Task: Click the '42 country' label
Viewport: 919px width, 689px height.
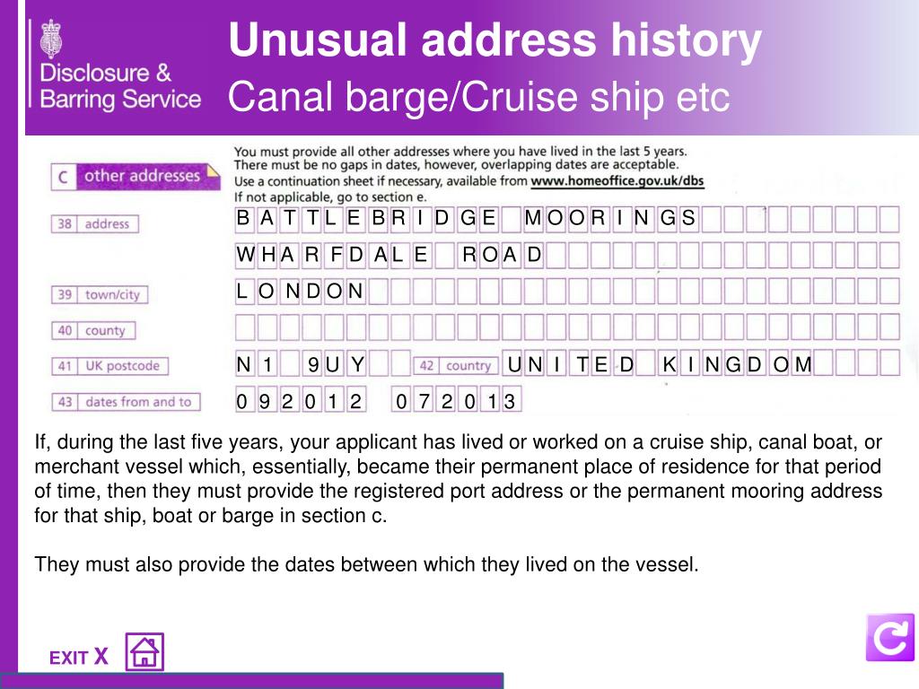Action: (457, 366)
